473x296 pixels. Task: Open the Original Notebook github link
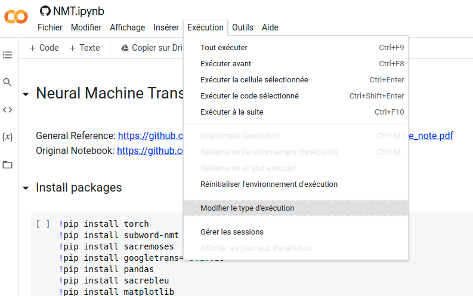coord(150,150)
